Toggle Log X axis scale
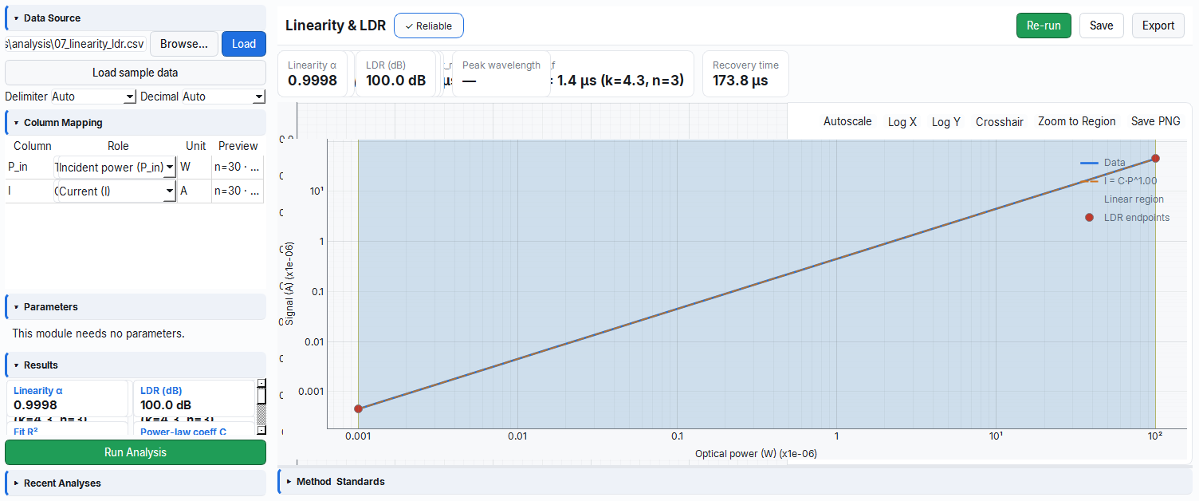Screen dimensions: 1199x501 tap(902, 121)
